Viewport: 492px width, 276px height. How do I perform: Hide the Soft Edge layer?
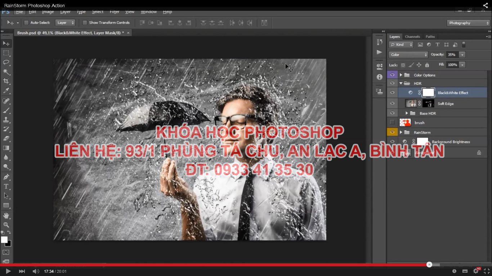click(392, 103)
